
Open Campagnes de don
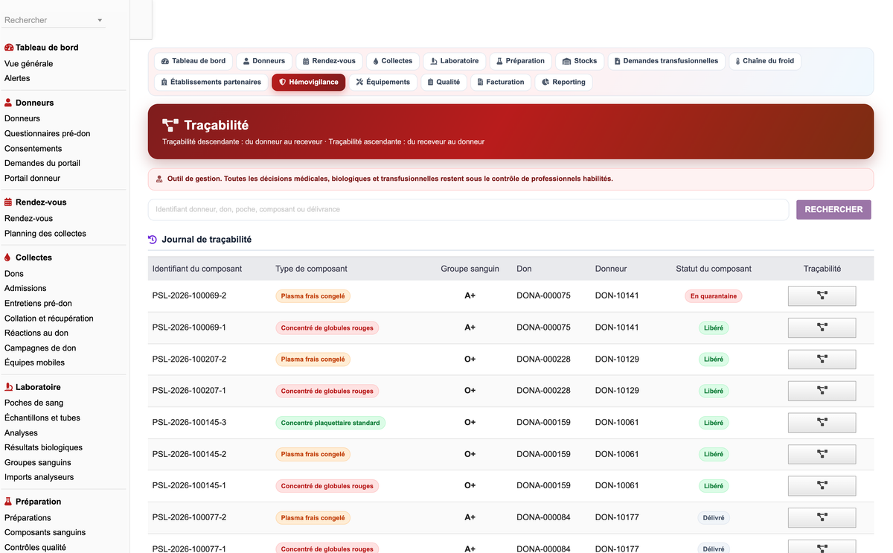click(x=40, y=348)
